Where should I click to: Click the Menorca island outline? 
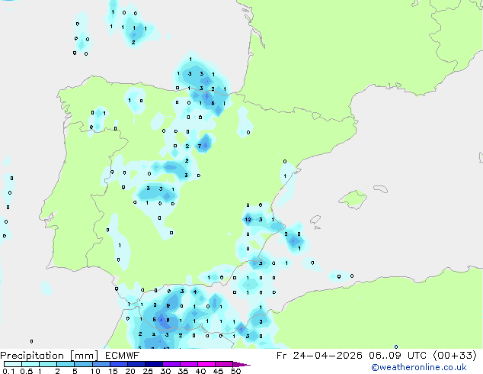(380, 189)
